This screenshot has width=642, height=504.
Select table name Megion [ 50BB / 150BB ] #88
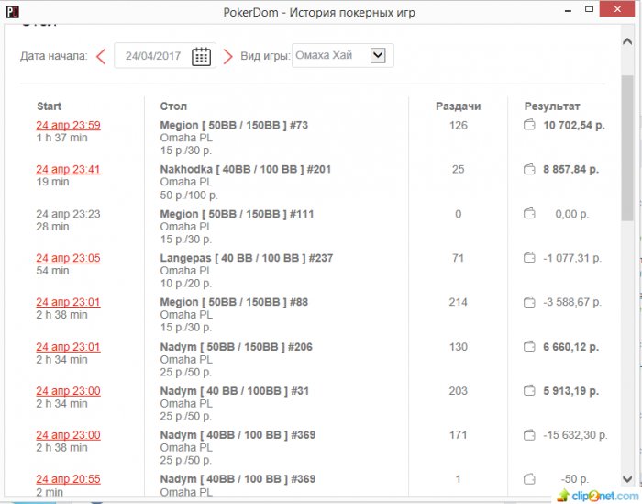click(x=234, y=302)
